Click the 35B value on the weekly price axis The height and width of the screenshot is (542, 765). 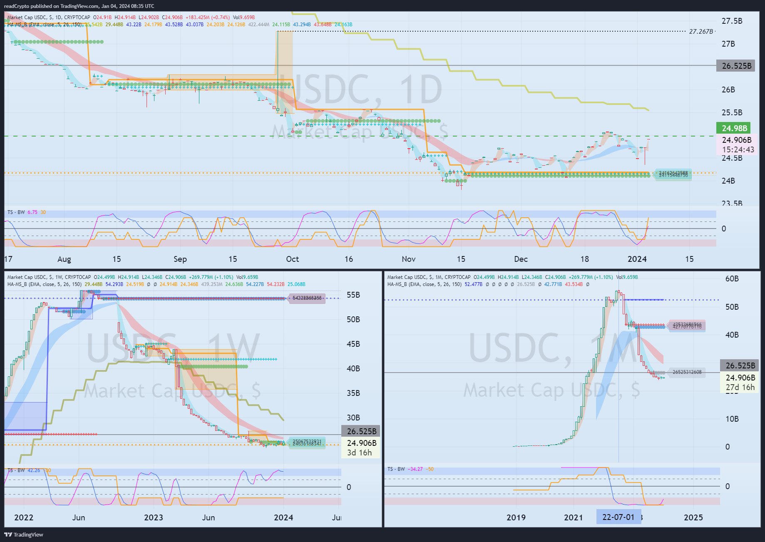click(353, 393)
